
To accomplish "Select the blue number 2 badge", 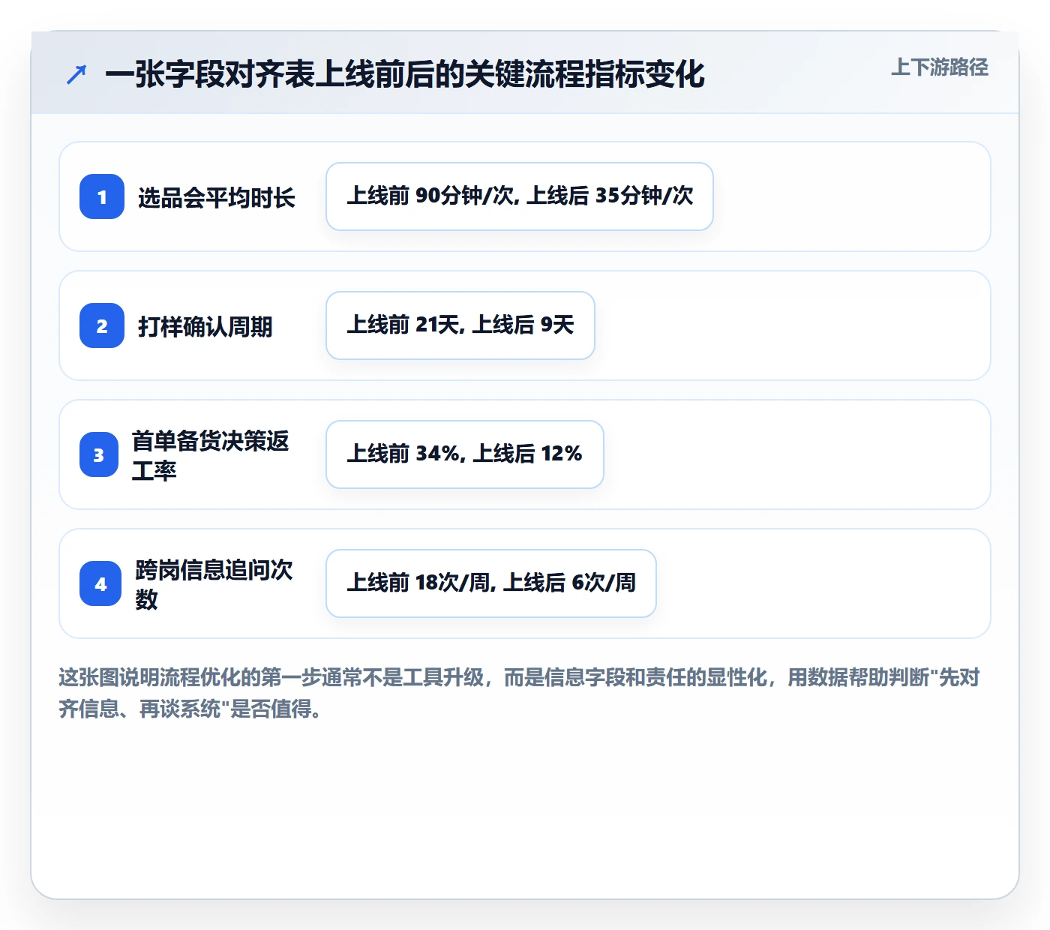I will pyautogui.click(x=102, y=325).
